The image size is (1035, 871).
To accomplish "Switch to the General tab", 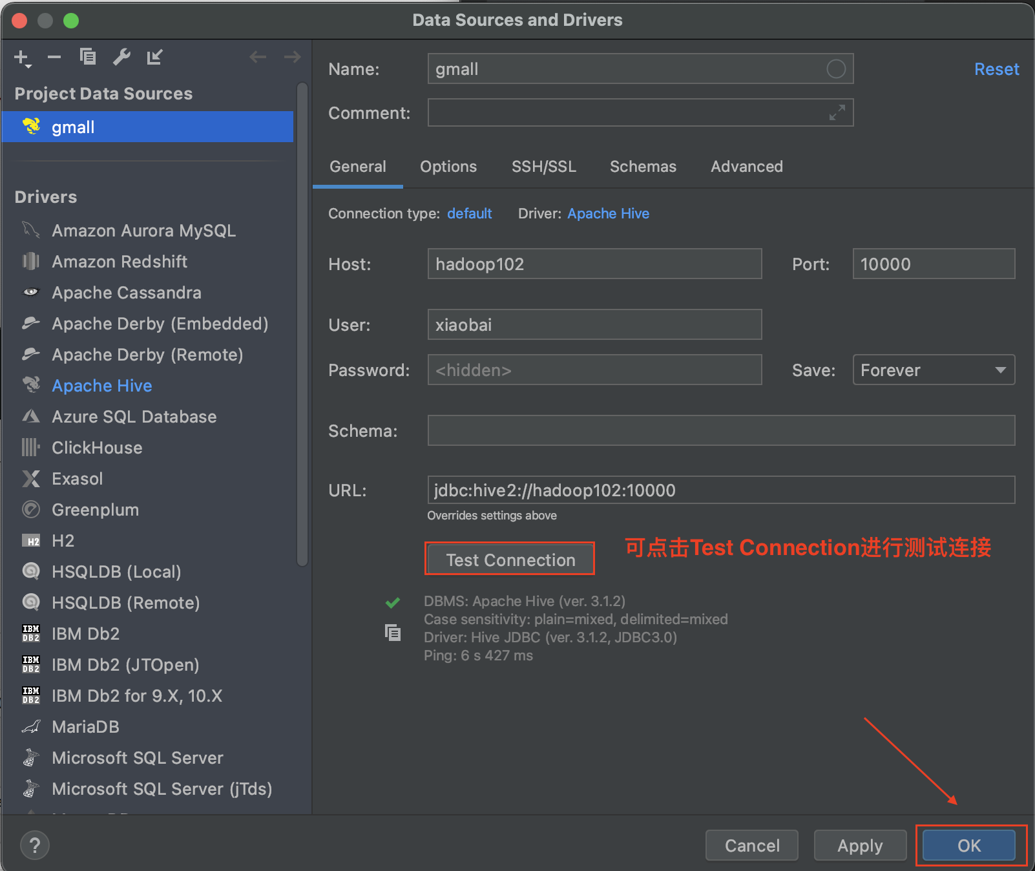I will (x=358, y=167).
